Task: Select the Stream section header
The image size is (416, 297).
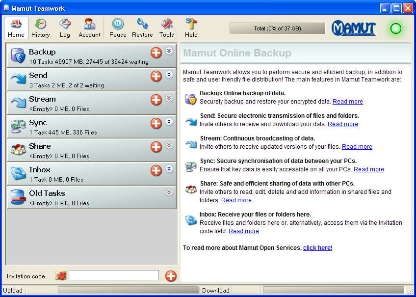Action: pyautogui.click(x=92, y=103)
